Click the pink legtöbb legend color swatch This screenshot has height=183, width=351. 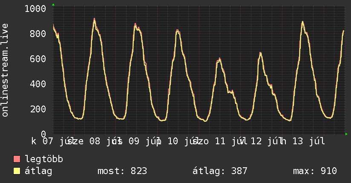(17, 159)
